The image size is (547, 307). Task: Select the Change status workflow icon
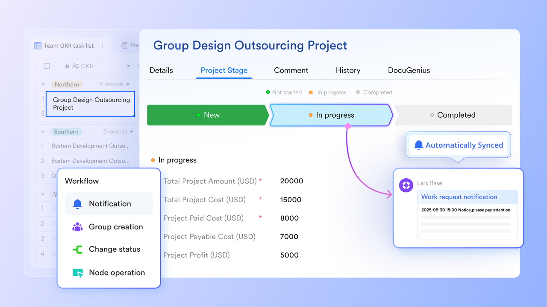tap(77, 249)
